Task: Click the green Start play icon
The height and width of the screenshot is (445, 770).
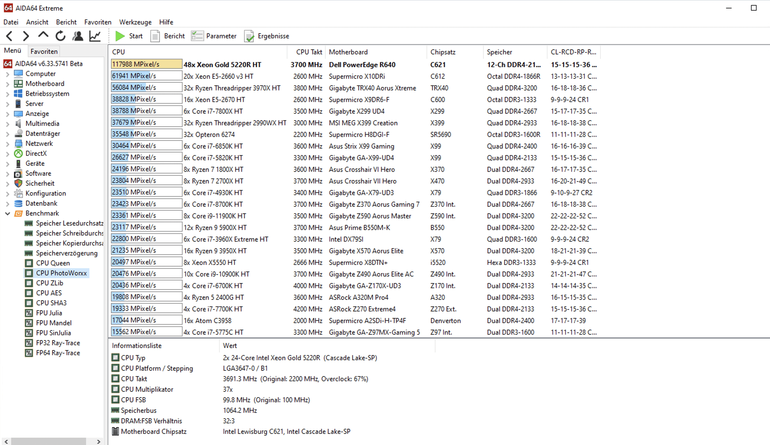Action: 120,36
